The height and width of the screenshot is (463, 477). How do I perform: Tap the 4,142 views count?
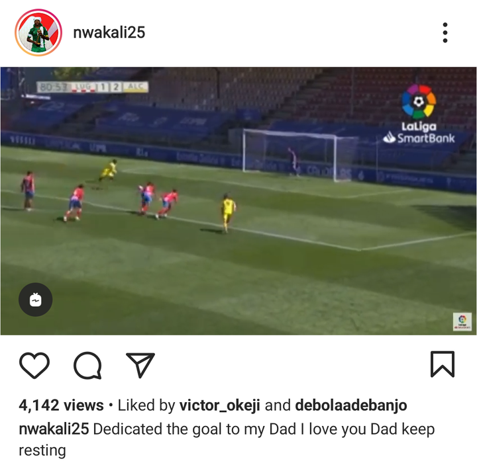pos(61,405)
